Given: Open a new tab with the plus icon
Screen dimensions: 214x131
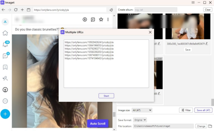Looking at the screenshot, I should coord(22,10).
